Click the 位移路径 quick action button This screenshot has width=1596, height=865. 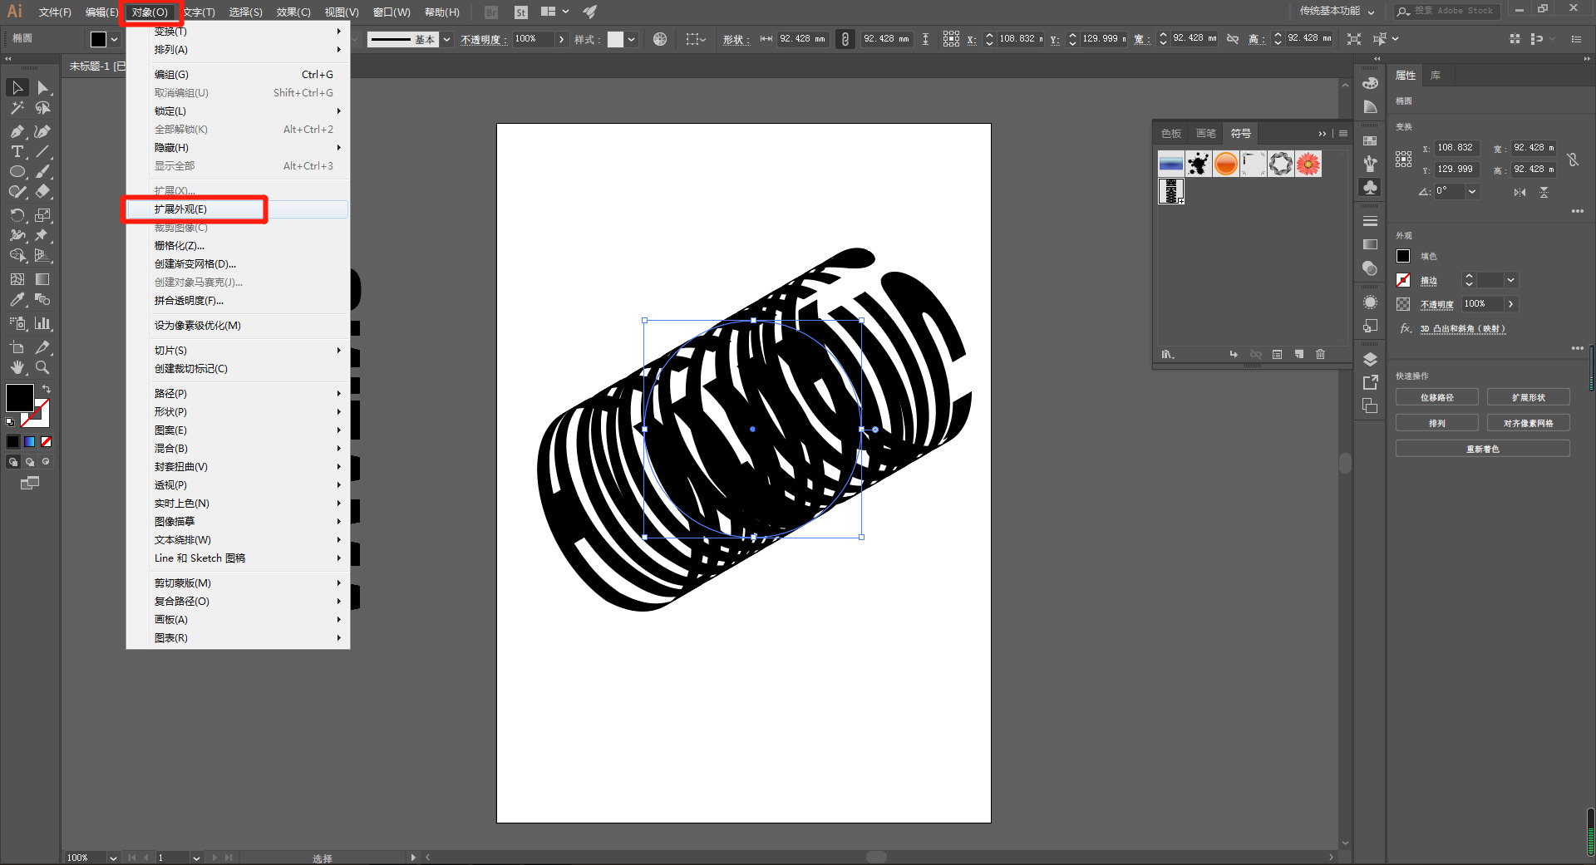coord(1436,398)
